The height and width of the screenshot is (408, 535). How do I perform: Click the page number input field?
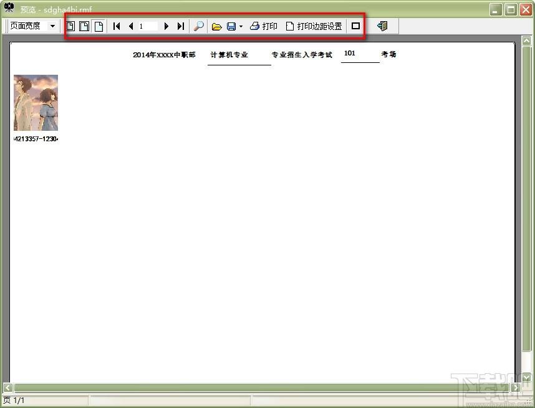click(x=148, y=26)
